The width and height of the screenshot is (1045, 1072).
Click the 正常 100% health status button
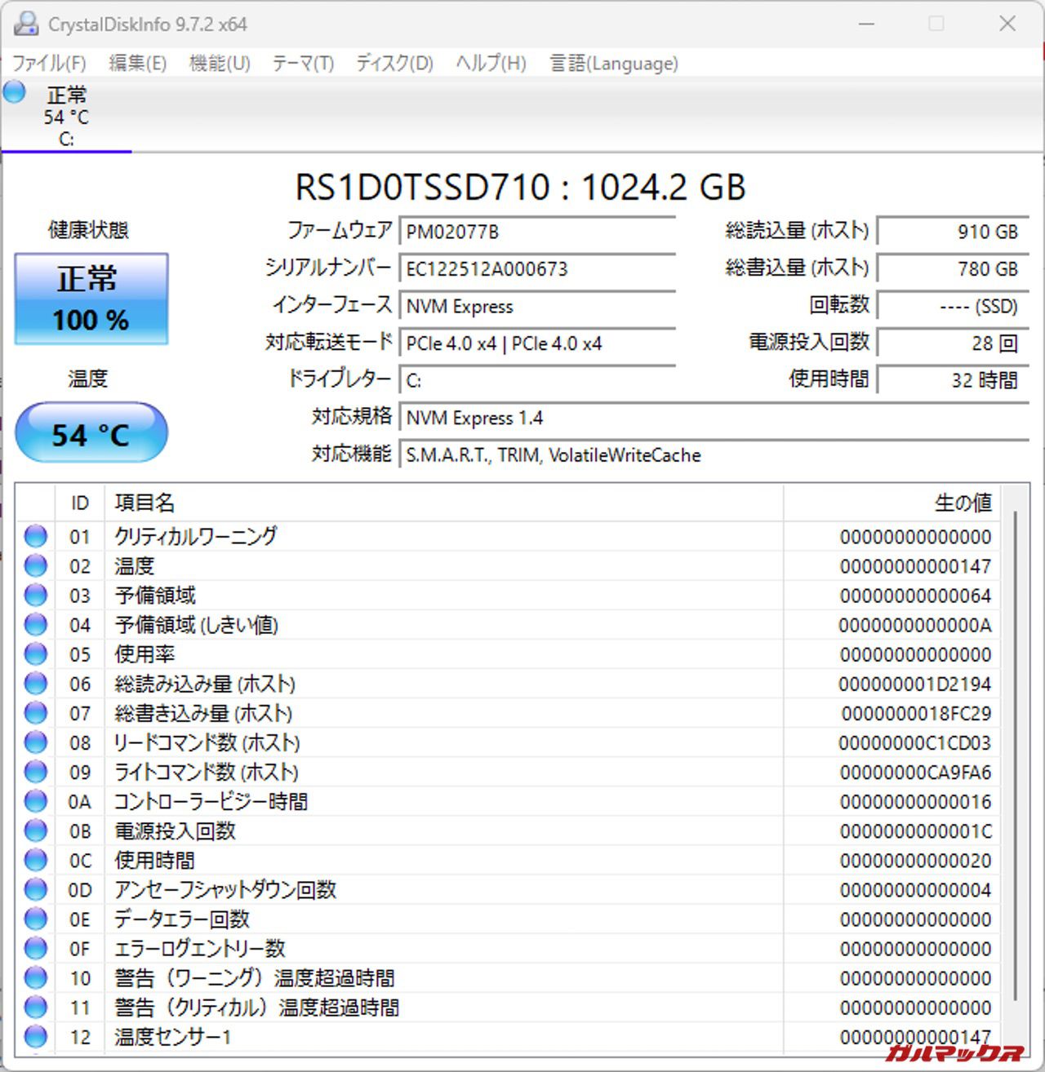click(91, 299)
